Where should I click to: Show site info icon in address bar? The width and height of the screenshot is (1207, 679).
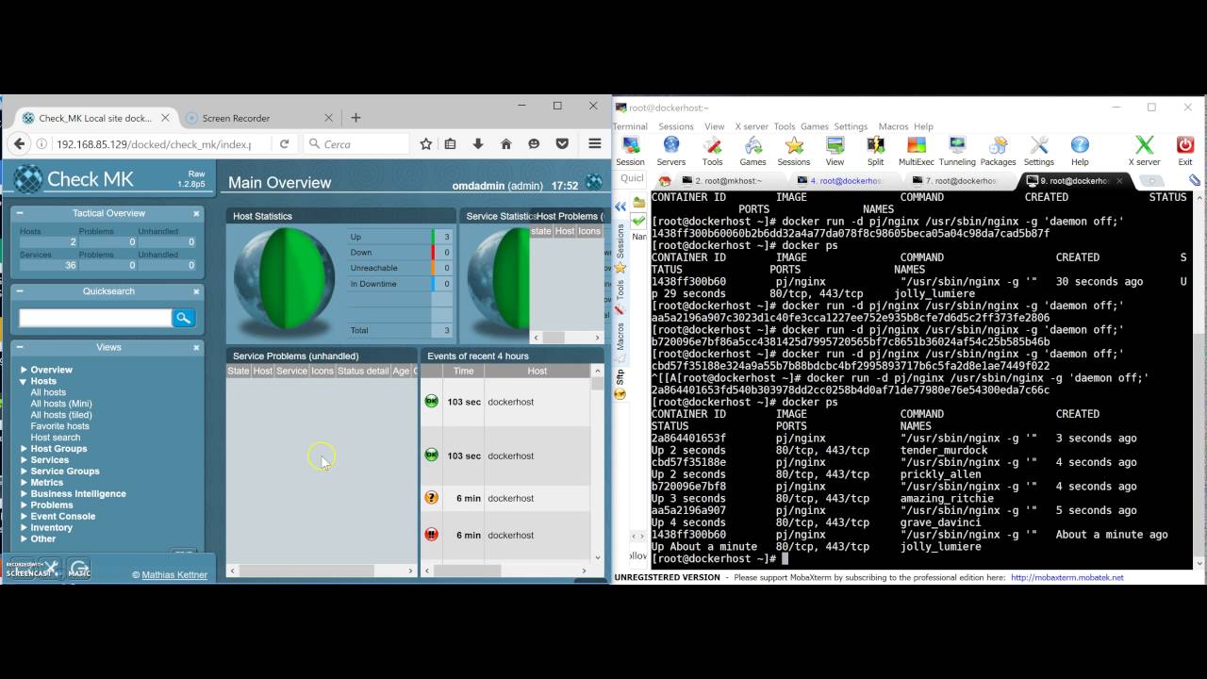[x=41, y=144]
